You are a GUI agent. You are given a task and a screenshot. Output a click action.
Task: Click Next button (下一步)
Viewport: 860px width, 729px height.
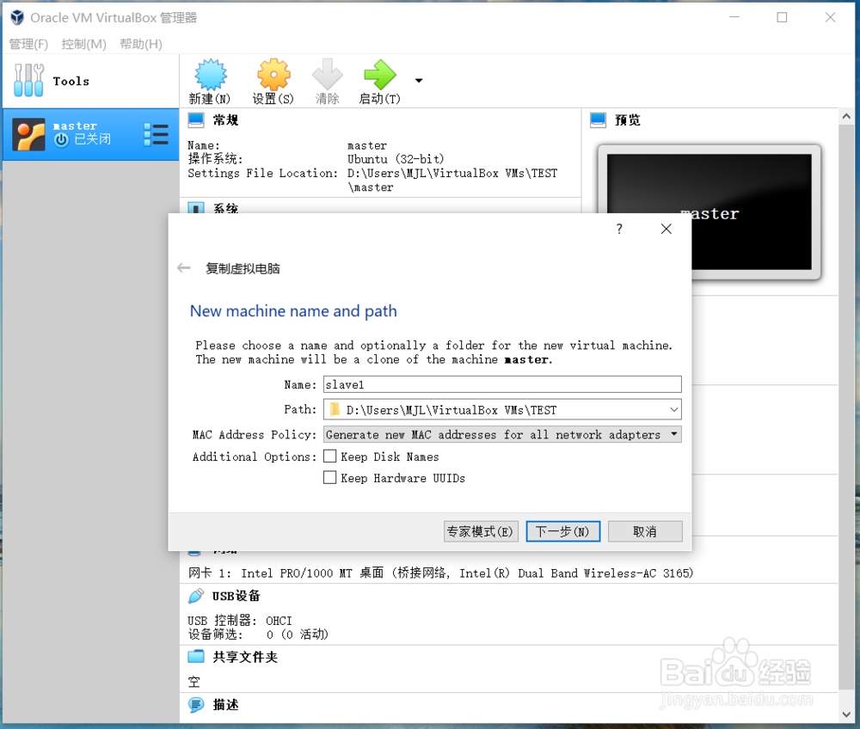tap(562, 531)
